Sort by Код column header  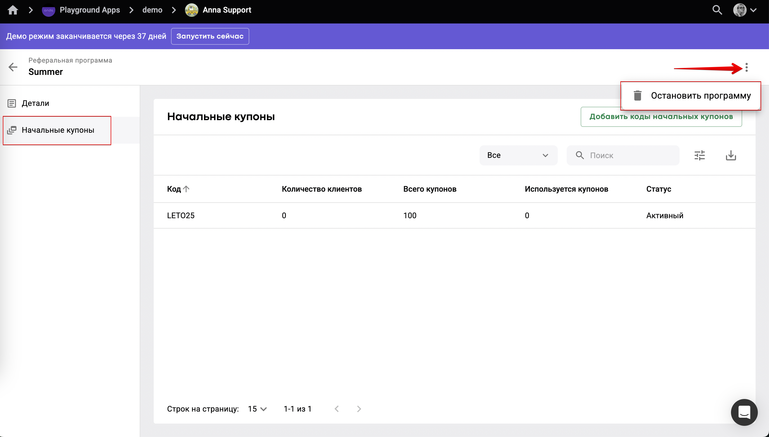174,189
